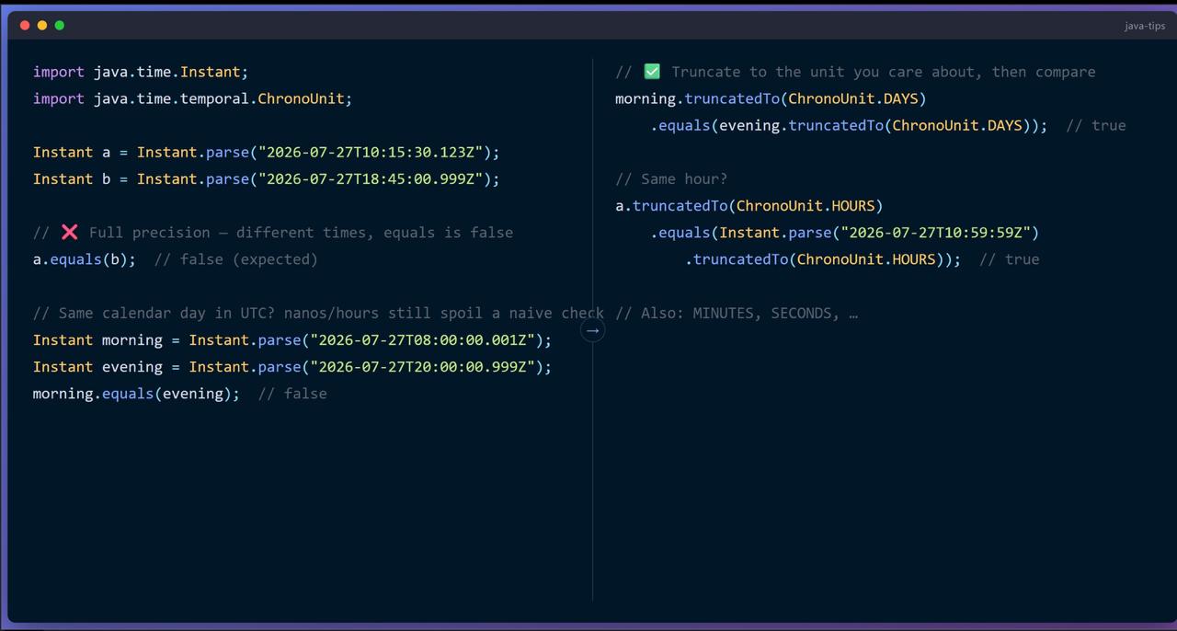Click the 'Same calendar day in UTC?' comment

318,314
